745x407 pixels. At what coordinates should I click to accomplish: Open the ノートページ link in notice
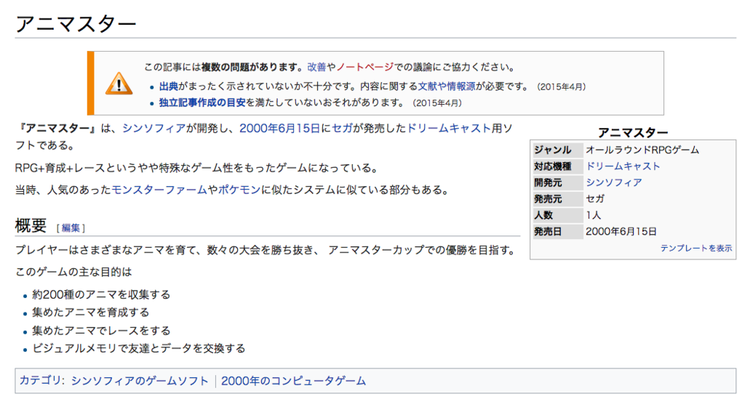[365, 67]
